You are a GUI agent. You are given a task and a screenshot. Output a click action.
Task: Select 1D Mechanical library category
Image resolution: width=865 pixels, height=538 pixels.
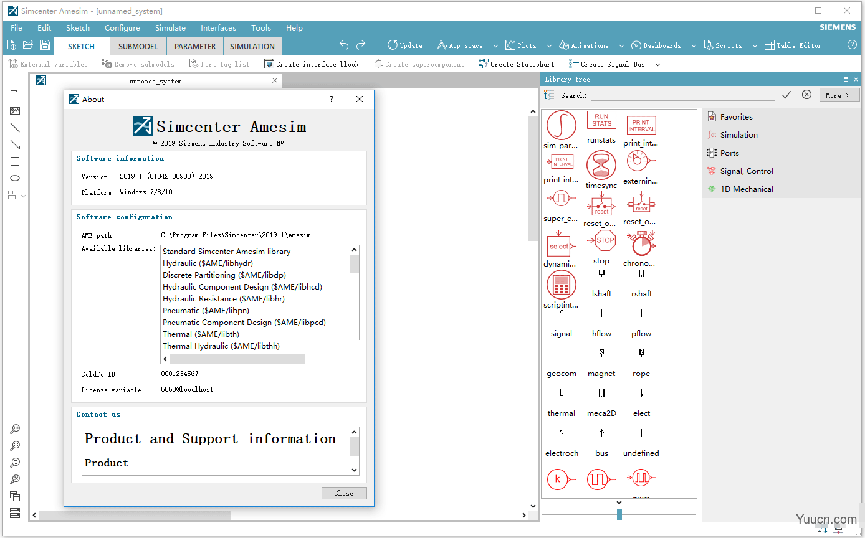click(x=740, y=189)
